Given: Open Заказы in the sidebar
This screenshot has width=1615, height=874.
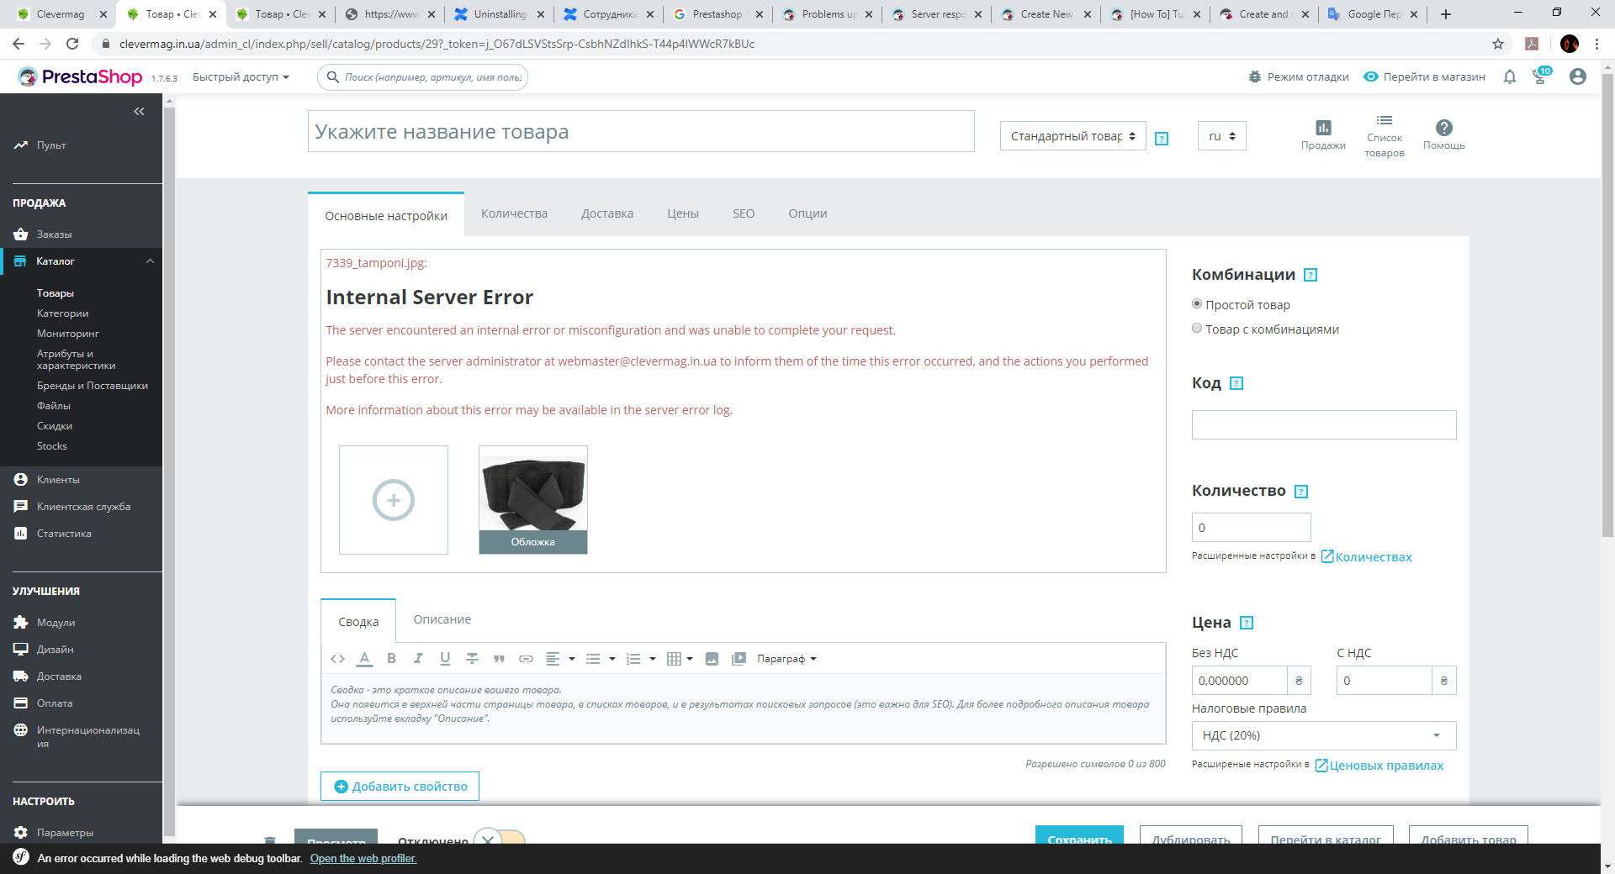Looking at the screenshot, I should 54,234.
